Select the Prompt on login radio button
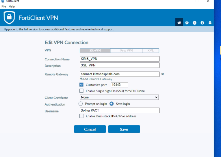The height and width of the screenshot is (157, 221). click(x=81, y=104)
